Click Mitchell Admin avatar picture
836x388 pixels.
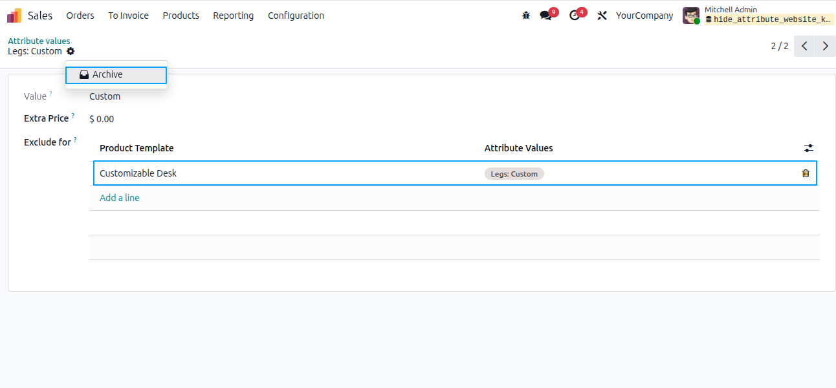point(691,16)
